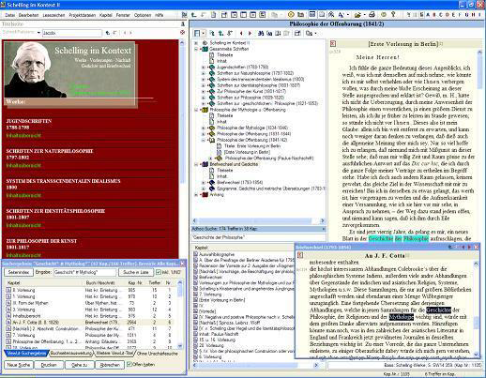This screenshot has width=486, height=378.
Task: Collapse Philosophie der Mythologie u. Offenbarung node
Action: click(196, 110)
